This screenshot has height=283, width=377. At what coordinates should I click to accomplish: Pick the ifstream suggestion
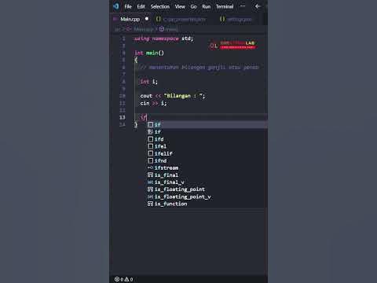pos(207,167)
